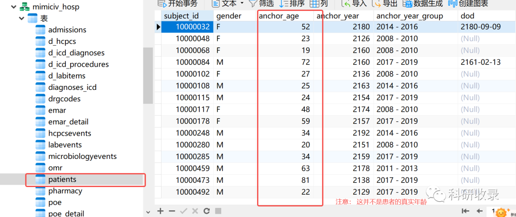Click the add record plus icon
Image resolution: width=516 pixels, height=217 pixels.
click(x=160, y=211)
